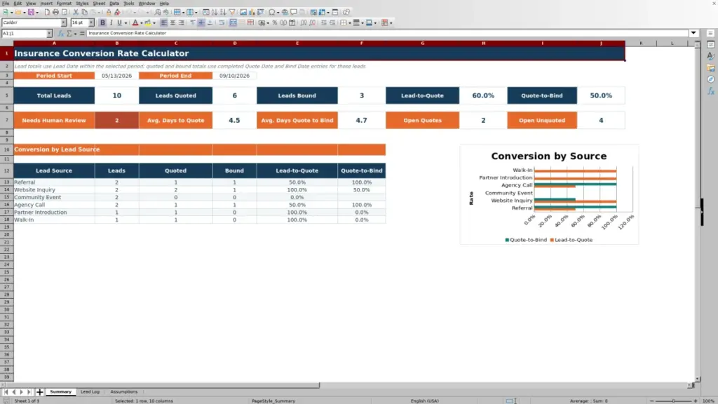This screenshot has height=404, width=718.
Task: Open the Data menu
Action: tap(114, 4)
